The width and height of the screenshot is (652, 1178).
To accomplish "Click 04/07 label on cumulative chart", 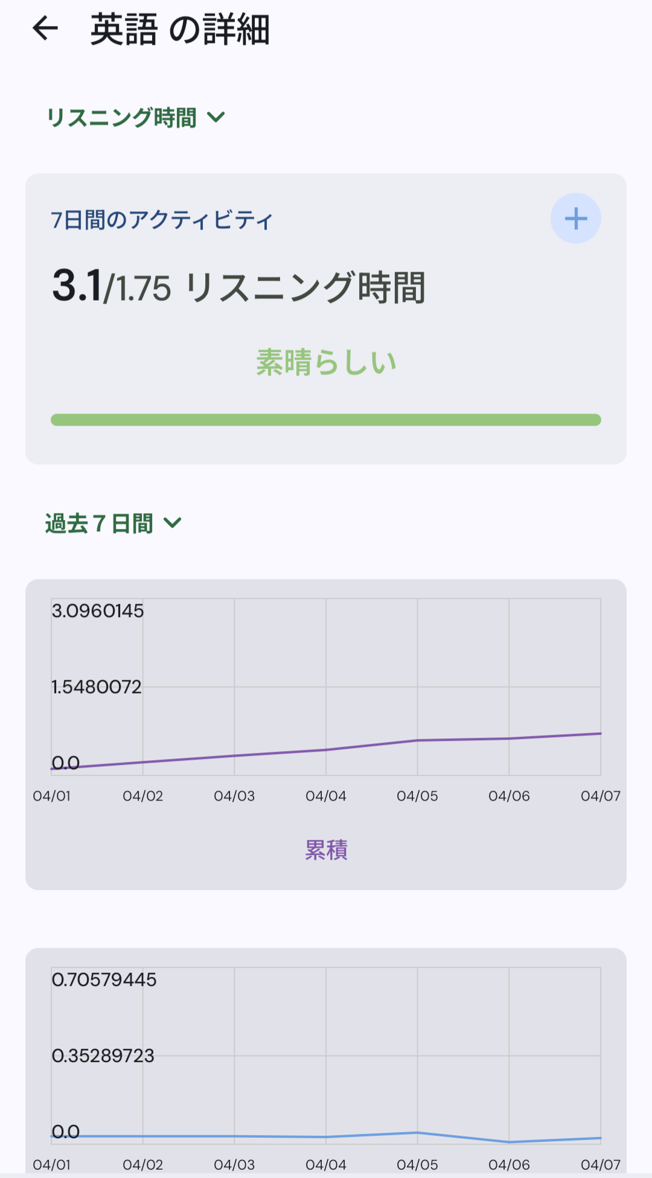I will [600, 796].
